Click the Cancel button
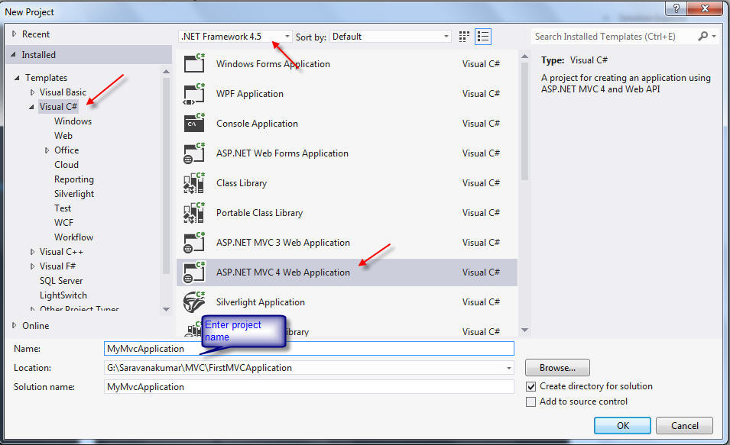This screenshot has height=445, width=730. click(x=684, y=425)
